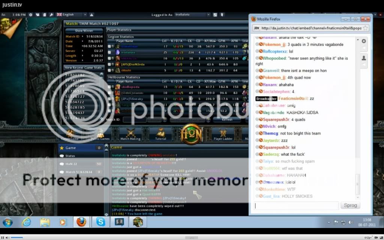This screenshot has height=240, width=384.
Task: Toggle the checkbox beside [4FS]DioM3rda
Action: (109, 64)
